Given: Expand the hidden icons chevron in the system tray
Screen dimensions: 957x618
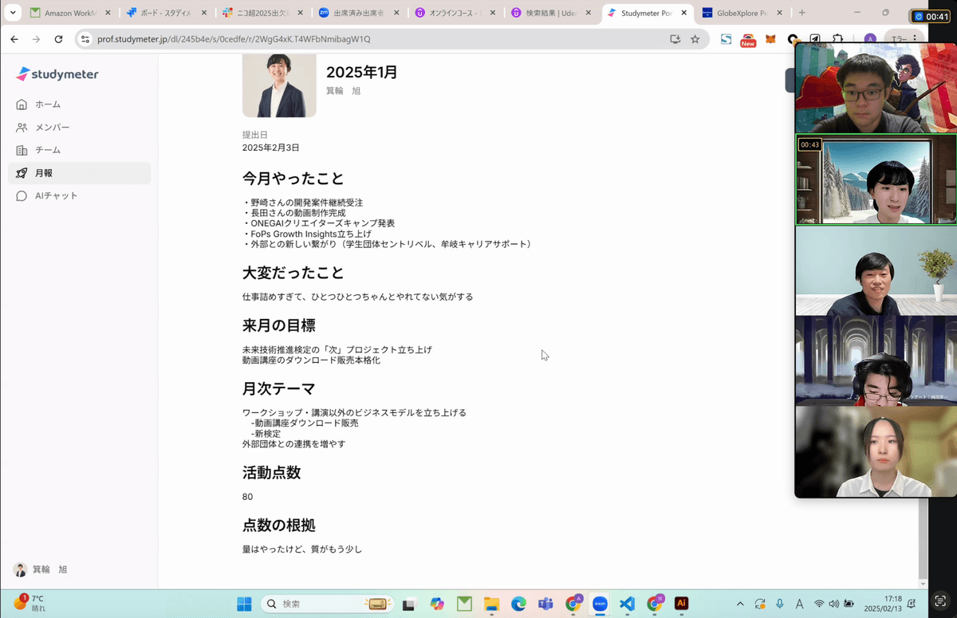Looking at the screenshot, I should click(x=741, y=604).
